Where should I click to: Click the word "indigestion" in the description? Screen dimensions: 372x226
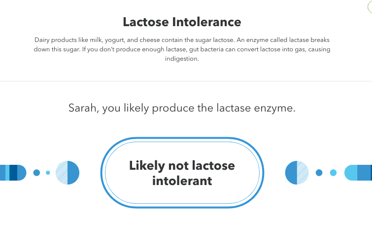coord(181,59)
